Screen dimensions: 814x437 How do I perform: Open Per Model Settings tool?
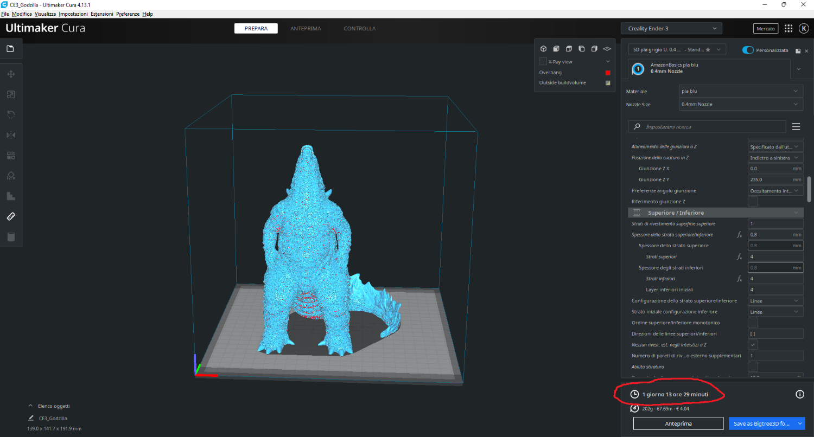pyautogui.click(x=11, y=156)
